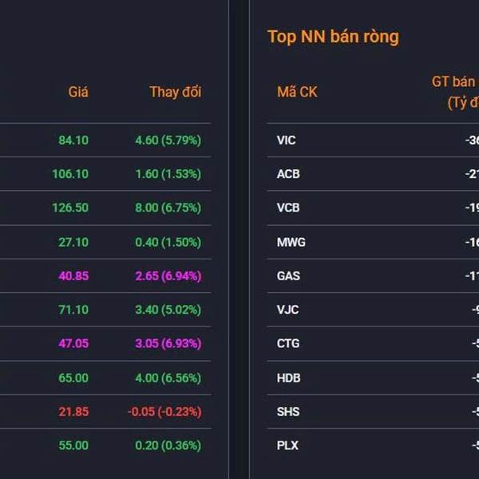Click the Top NN bán ròng heading
The width and height of the screenshot is (479, 479).
[x=333, y=37]
